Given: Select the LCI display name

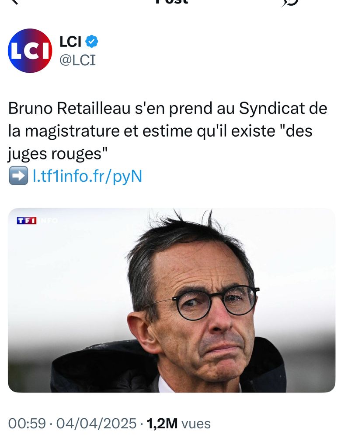Looking at the screenshot, I should coord(70,42).
